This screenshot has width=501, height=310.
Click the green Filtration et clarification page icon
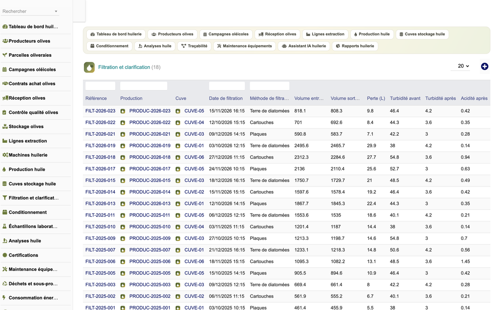pyautogui.click(x=89, y=67)
